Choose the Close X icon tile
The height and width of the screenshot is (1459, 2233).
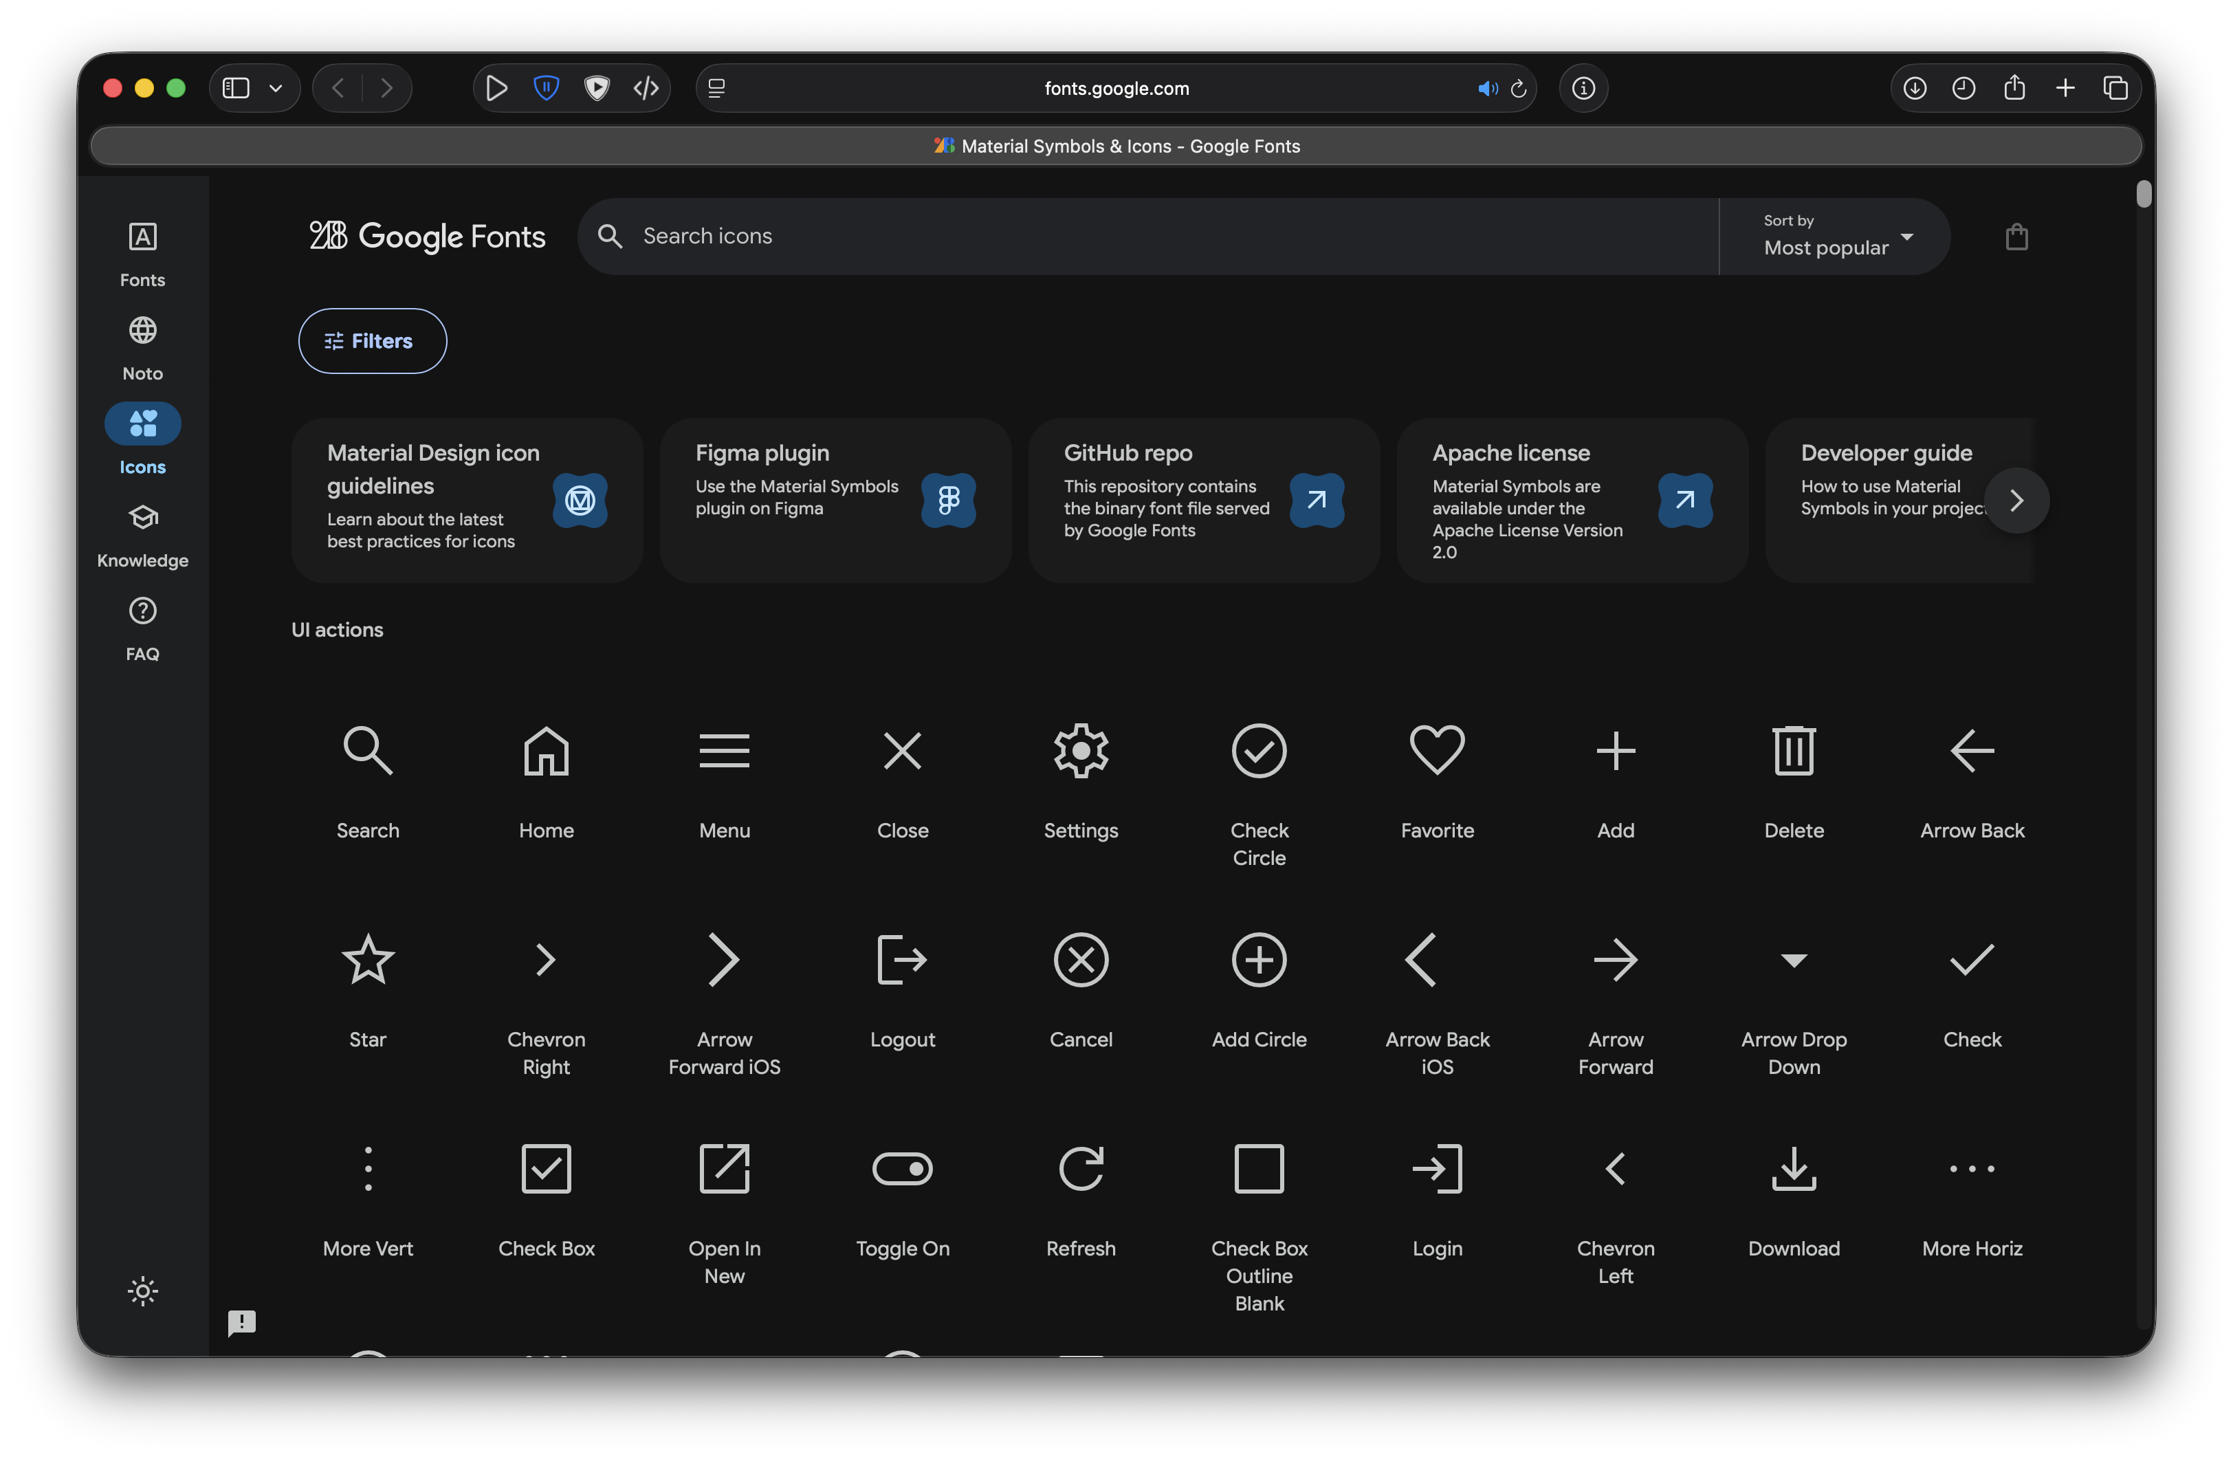[x=903, y=749]
